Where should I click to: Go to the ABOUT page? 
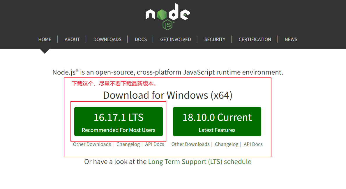click(72, 40)
